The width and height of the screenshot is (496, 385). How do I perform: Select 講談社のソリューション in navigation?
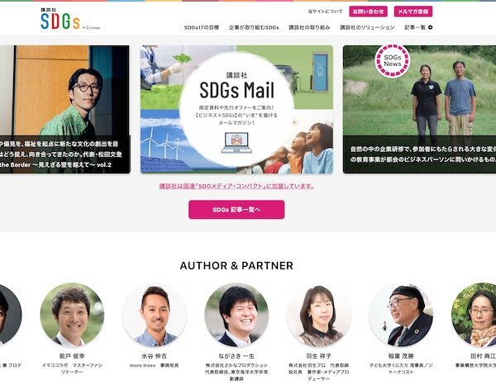point(367,27)
